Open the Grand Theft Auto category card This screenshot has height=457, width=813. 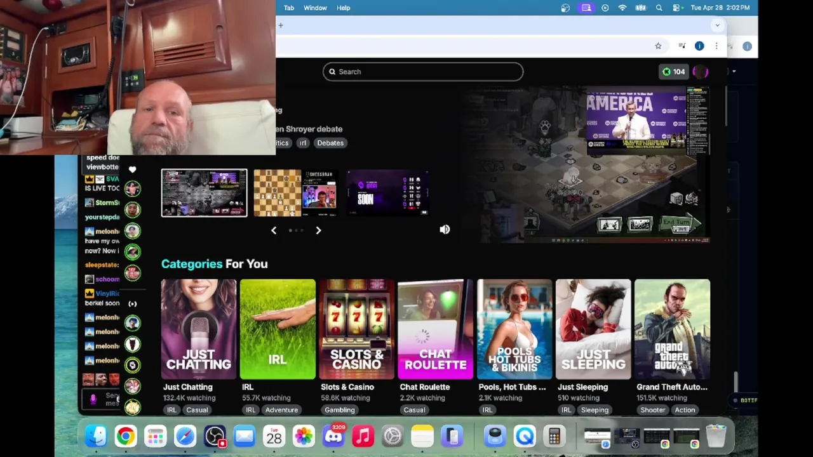coord(672,329)
